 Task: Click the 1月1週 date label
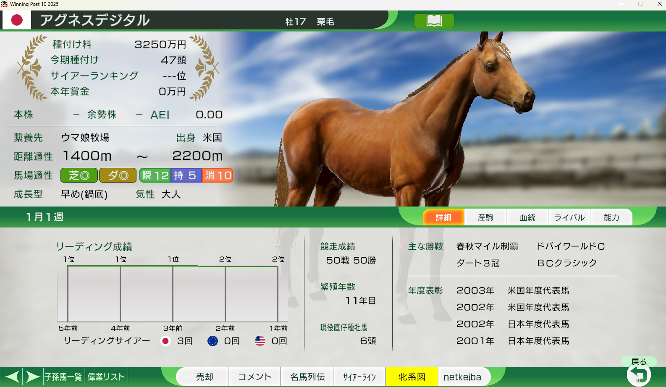pyautogui.click(x=45, y=217)
